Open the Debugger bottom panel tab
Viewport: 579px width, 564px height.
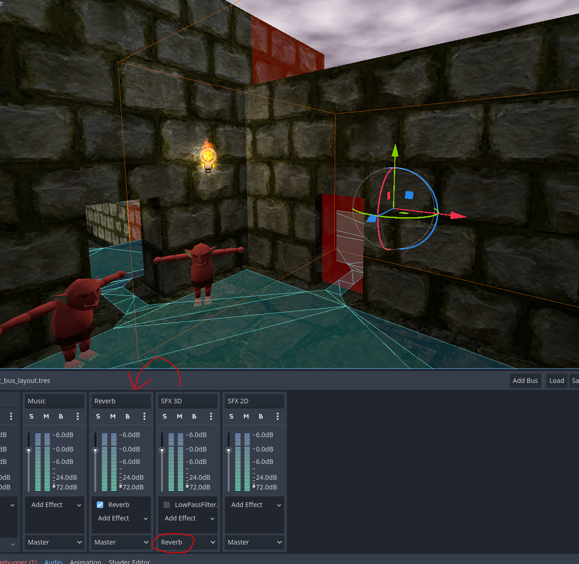click(19, 561)
